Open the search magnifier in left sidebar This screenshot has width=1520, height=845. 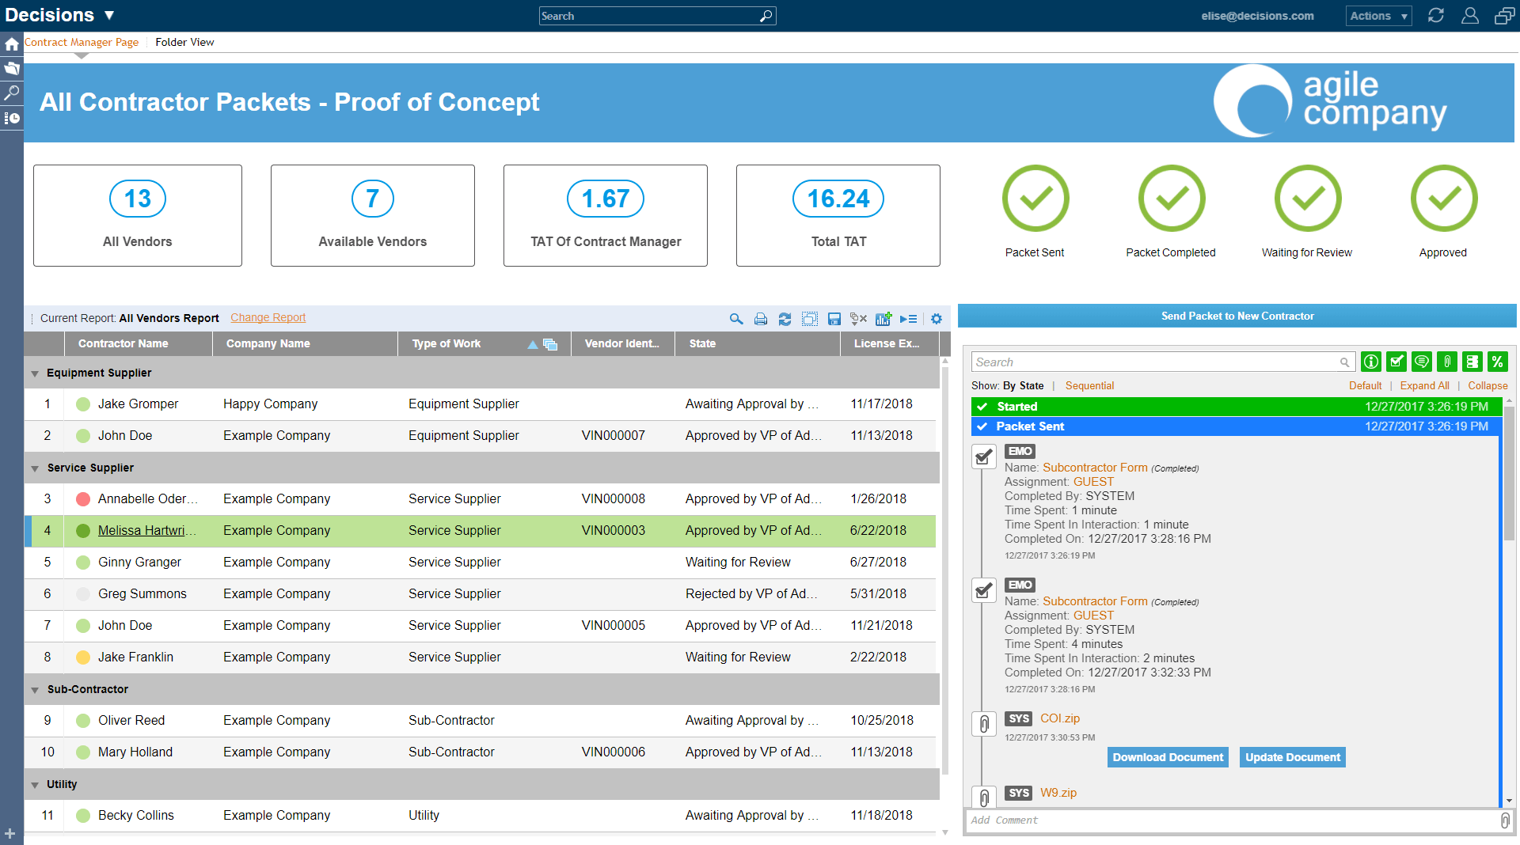[11, 93]
